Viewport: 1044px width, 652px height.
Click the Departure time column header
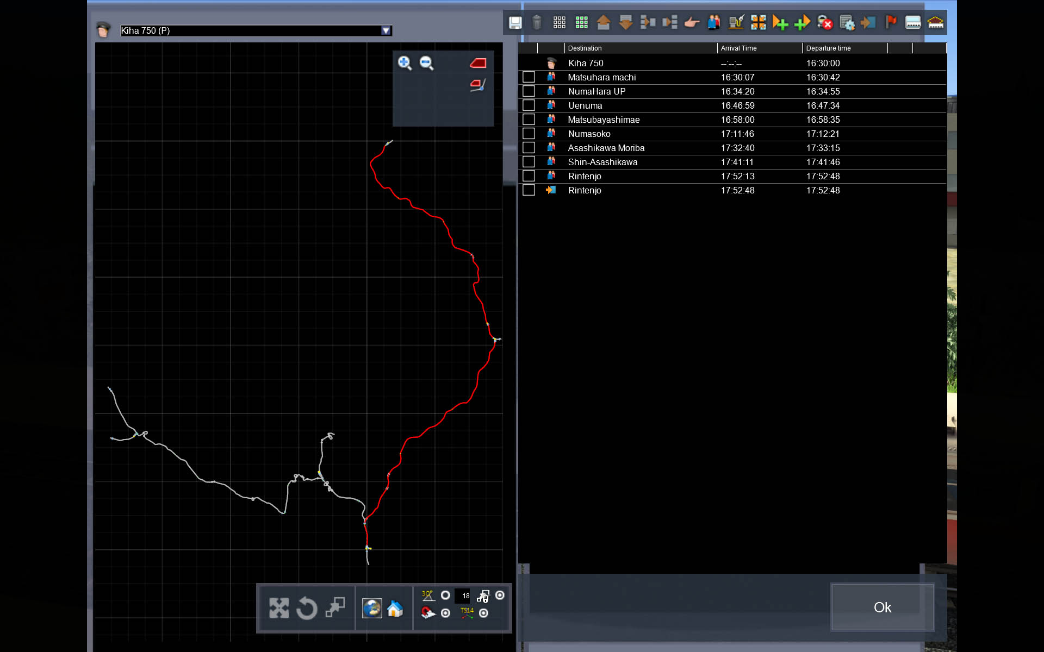click(828, 48)
